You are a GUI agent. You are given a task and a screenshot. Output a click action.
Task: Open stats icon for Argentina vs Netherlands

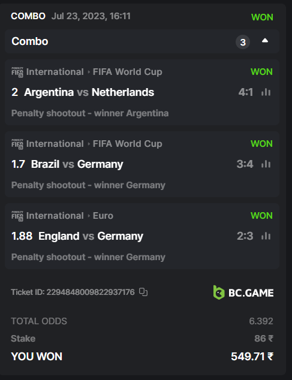coord(266,92)
